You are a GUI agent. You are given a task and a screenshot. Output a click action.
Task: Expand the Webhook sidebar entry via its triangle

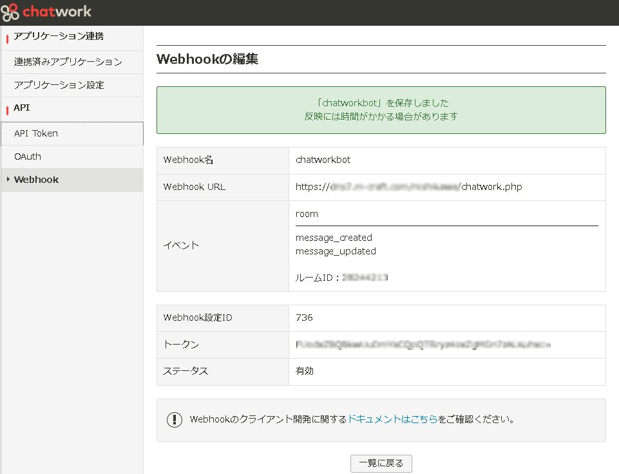7,180
